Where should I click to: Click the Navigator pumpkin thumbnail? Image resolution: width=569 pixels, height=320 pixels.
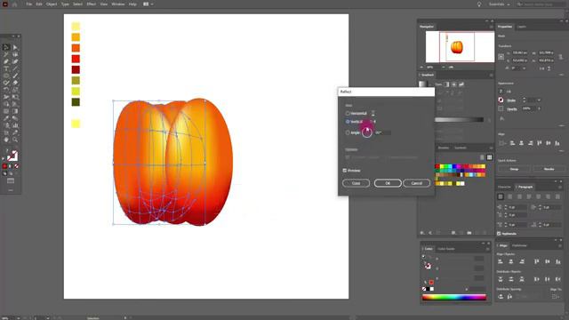coord(457,47)
